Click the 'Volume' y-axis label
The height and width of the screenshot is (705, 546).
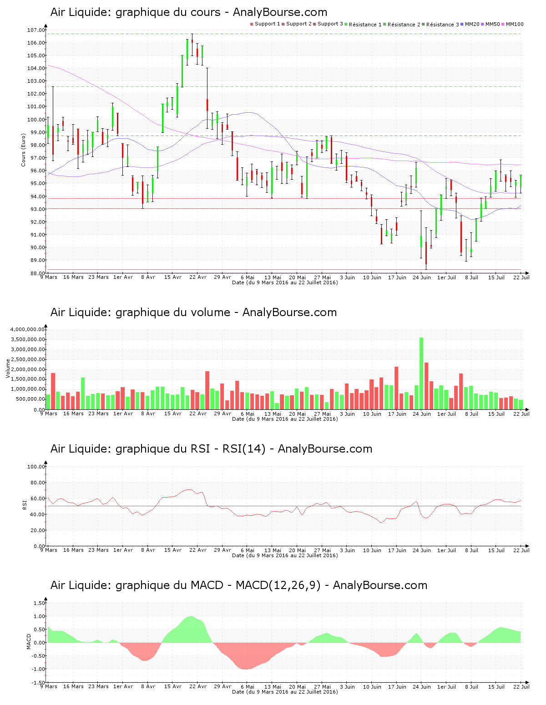click(8, 368)
